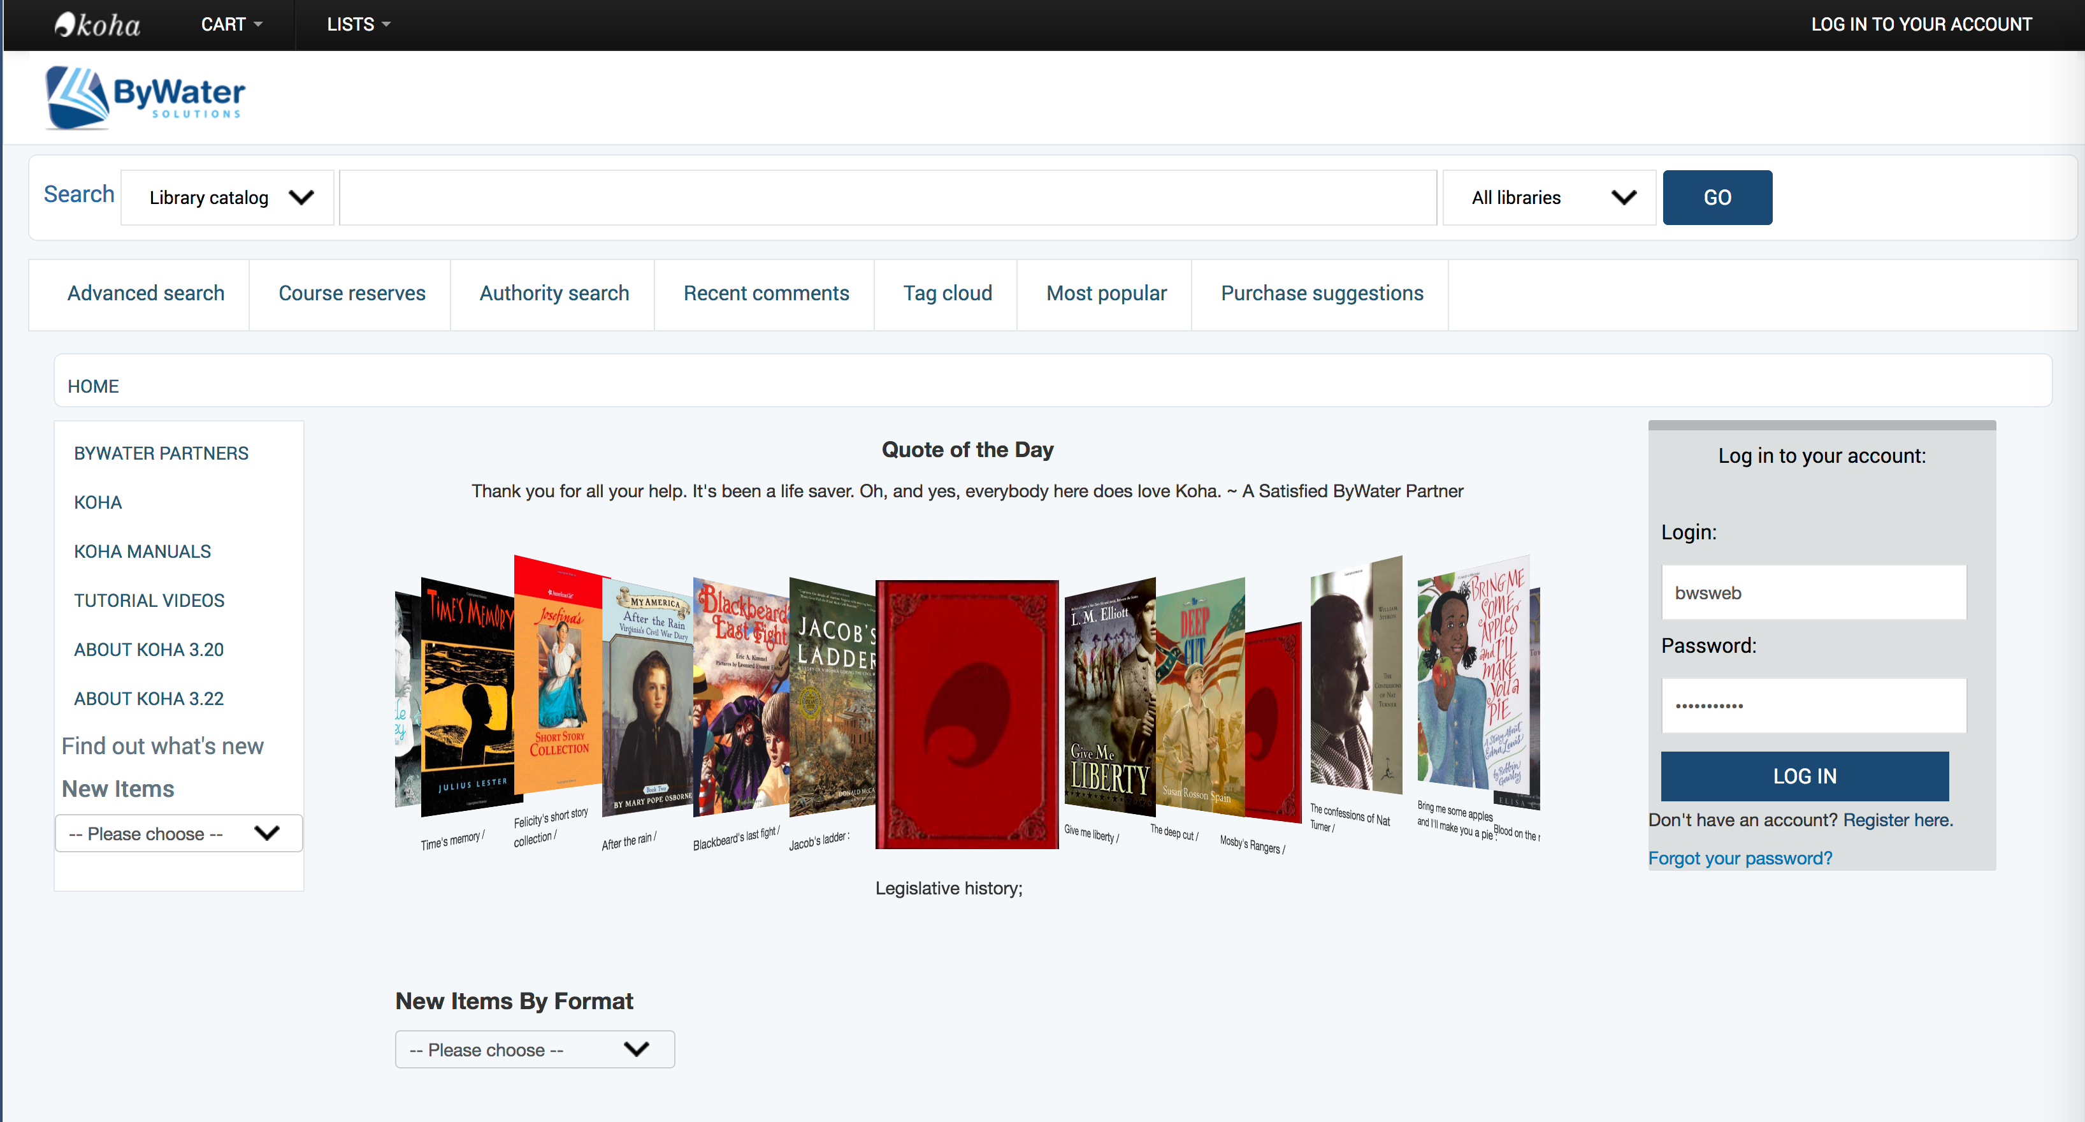This screenshot has width=2085, height=1122.
Task: View Recent comments
Action: (766, 293)
